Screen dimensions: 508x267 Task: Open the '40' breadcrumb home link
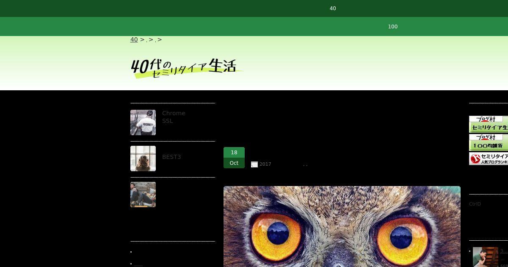pyautogui.click(x=134, y=39)
